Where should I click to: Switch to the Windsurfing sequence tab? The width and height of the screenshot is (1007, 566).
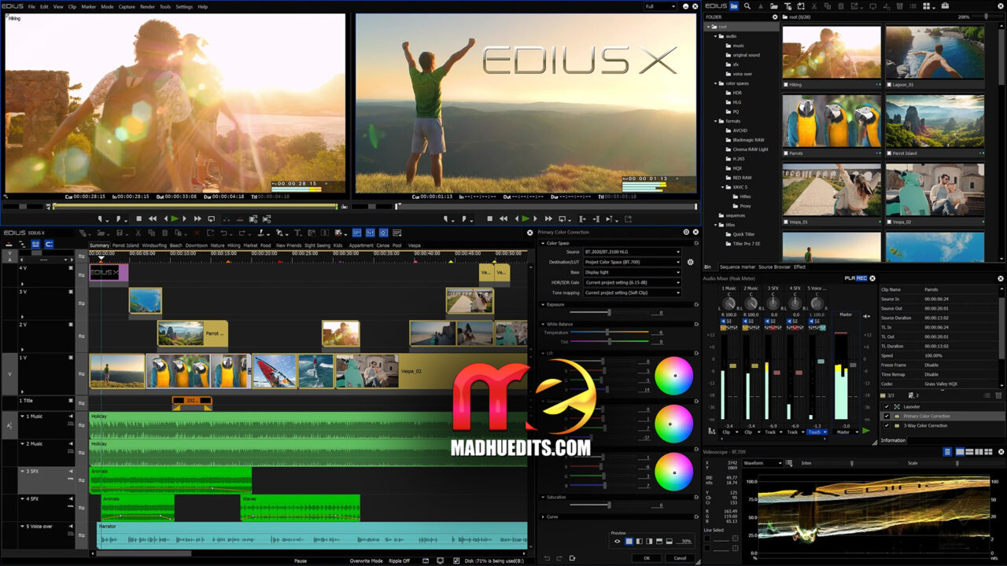point(154,245)
